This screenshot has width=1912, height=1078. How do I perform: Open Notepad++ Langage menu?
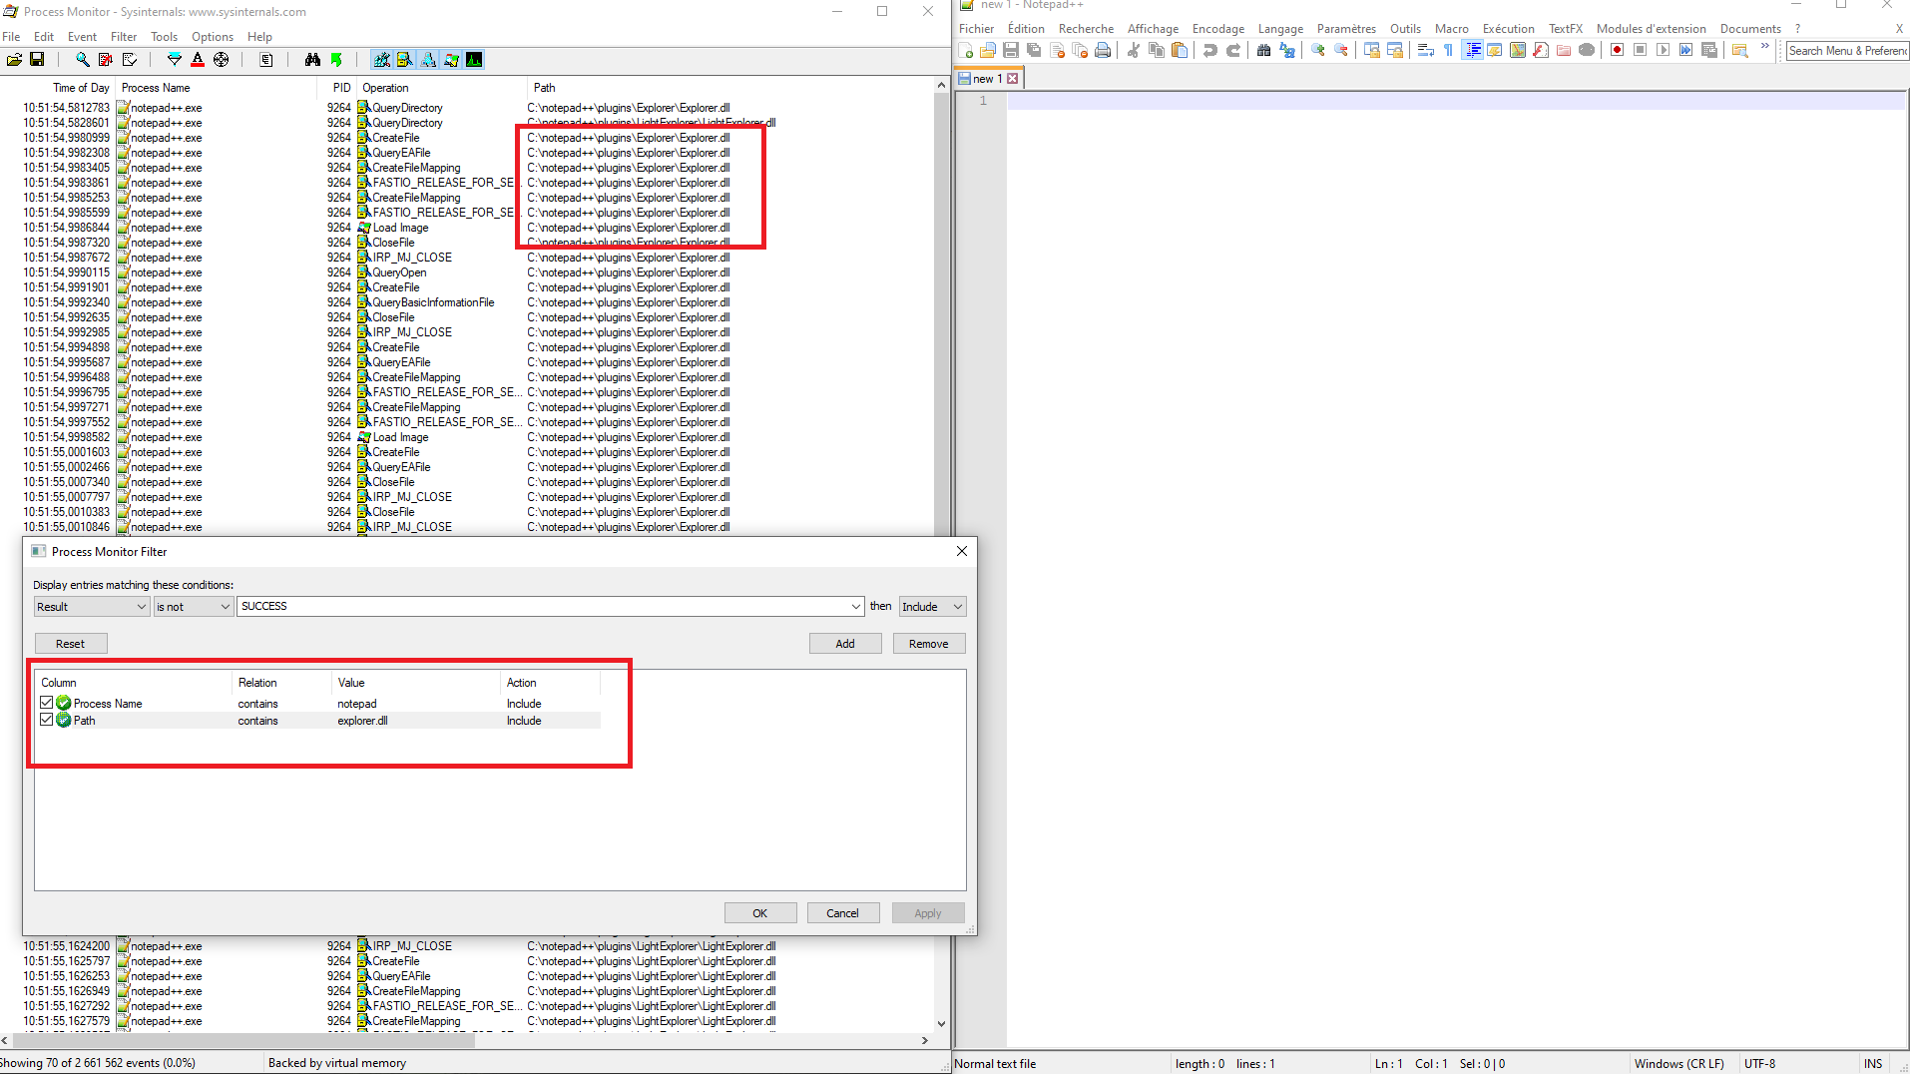pyautogui.click(x=1280, y=29)
